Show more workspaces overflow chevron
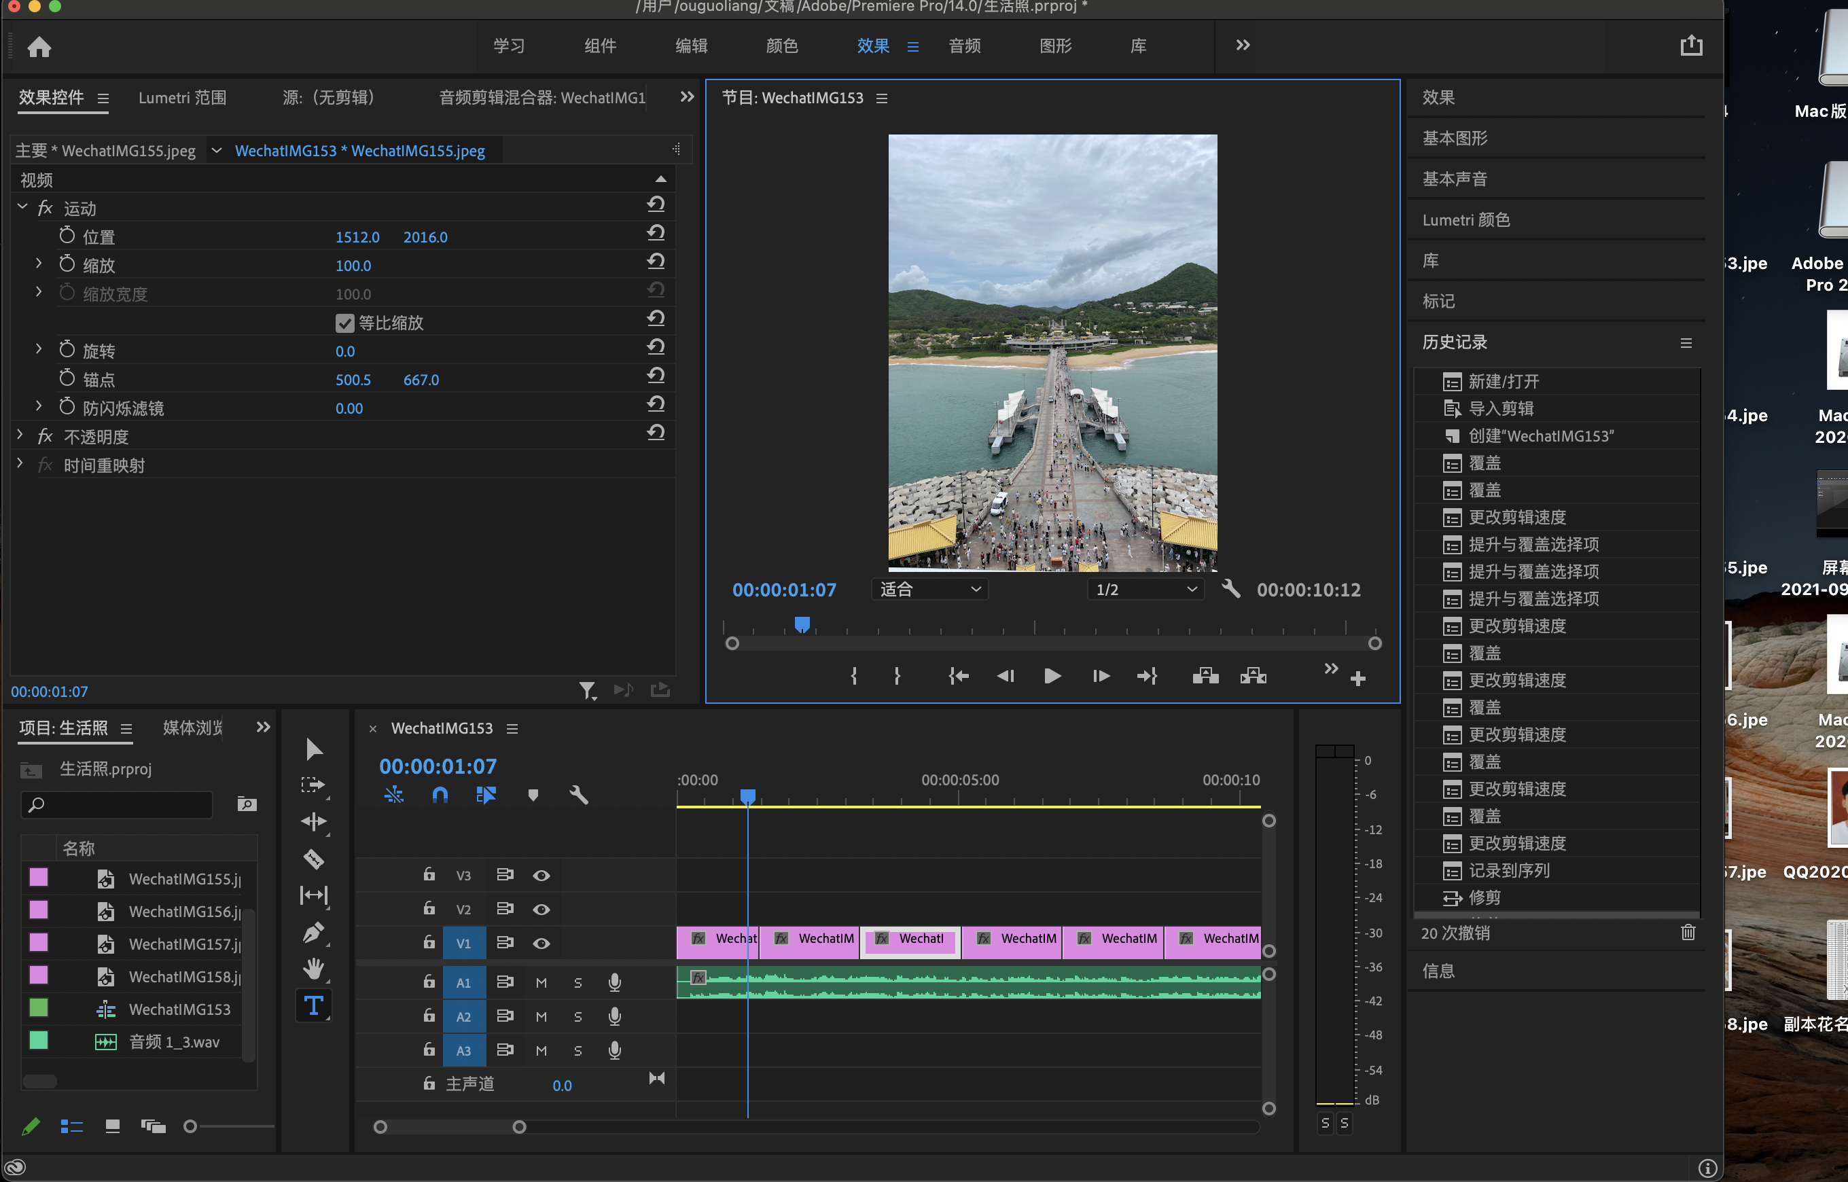 [1243, 46]
